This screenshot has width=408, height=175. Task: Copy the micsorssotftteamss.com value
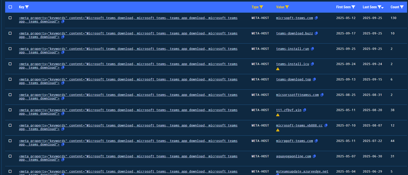coord(322,94)
